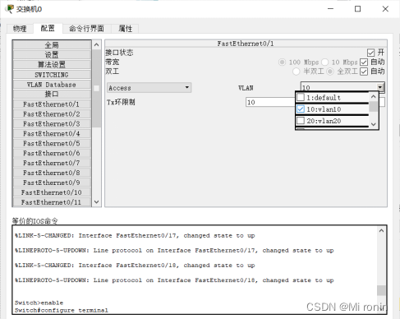Select FastEthernet0/9 in interface list
The image size is (400, 319).
[52, 183]
